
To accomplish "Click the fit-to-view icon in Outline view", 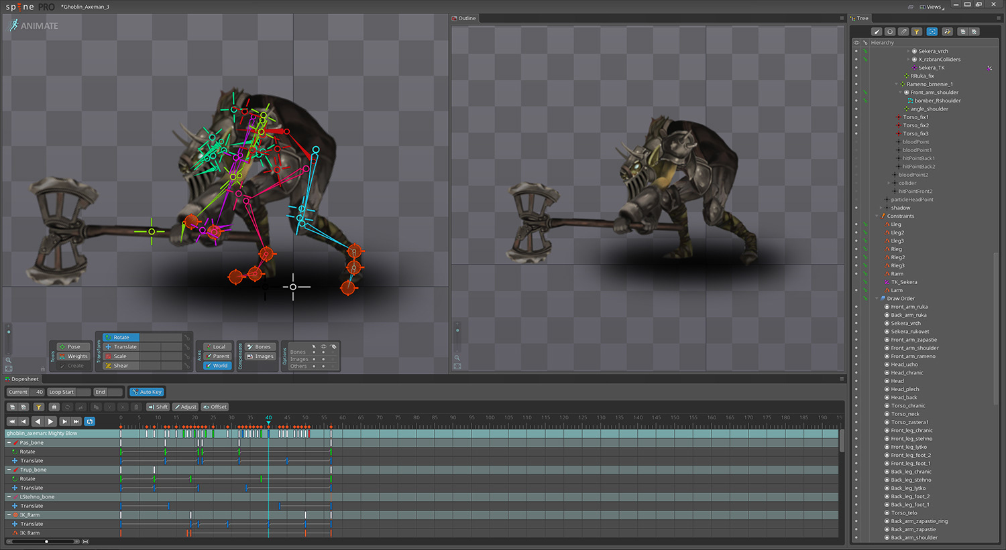I will click(457, 366).
